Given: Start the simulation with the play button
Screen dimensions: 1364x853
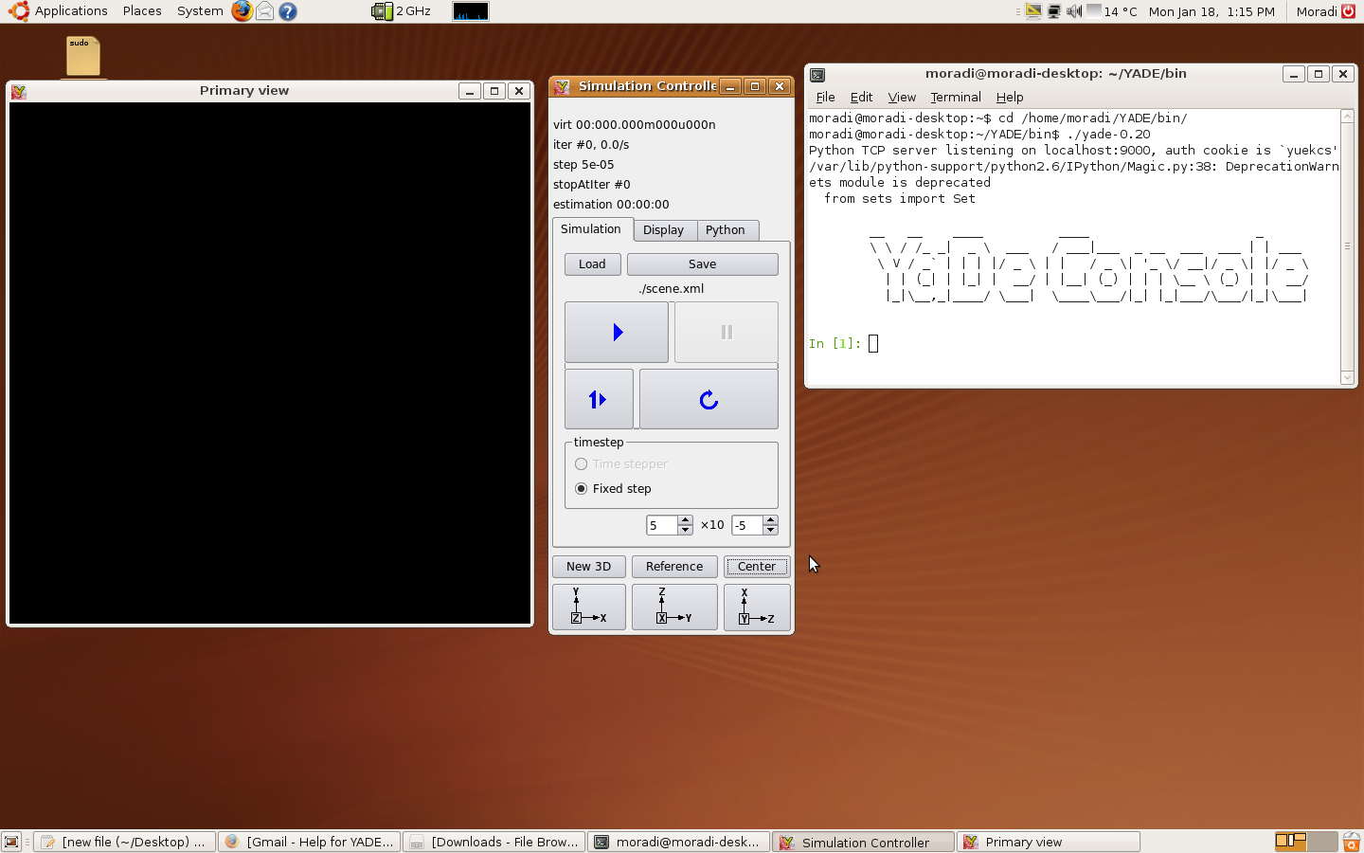Looking at the screenshot, I should [617, 333].
